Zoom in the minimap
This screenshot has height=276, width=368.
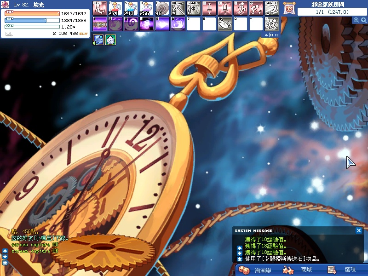[x=356, y=20]
